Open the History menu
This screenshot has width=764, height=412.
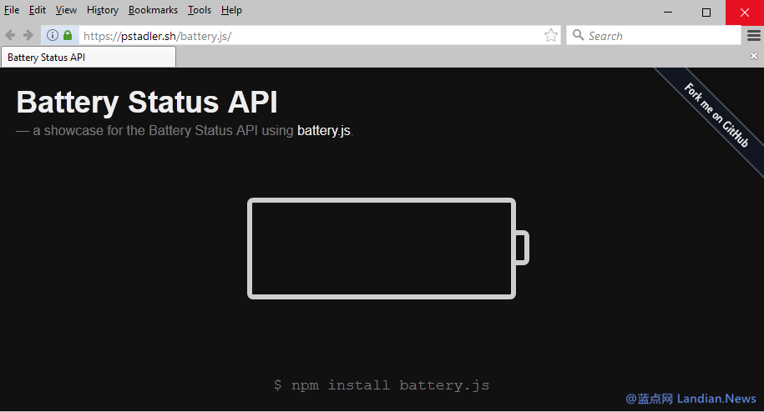tap(103, 10)
